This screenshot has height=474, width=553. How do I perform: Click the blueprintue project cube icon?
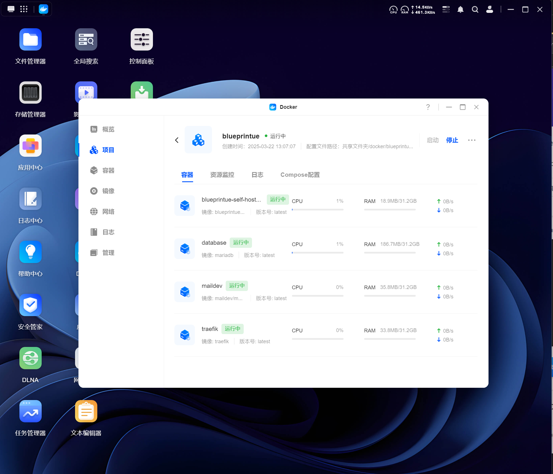click(x=198, y=140)
